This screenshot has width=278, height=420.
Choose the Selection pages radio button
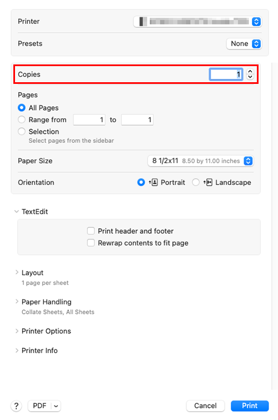(22, 132)
